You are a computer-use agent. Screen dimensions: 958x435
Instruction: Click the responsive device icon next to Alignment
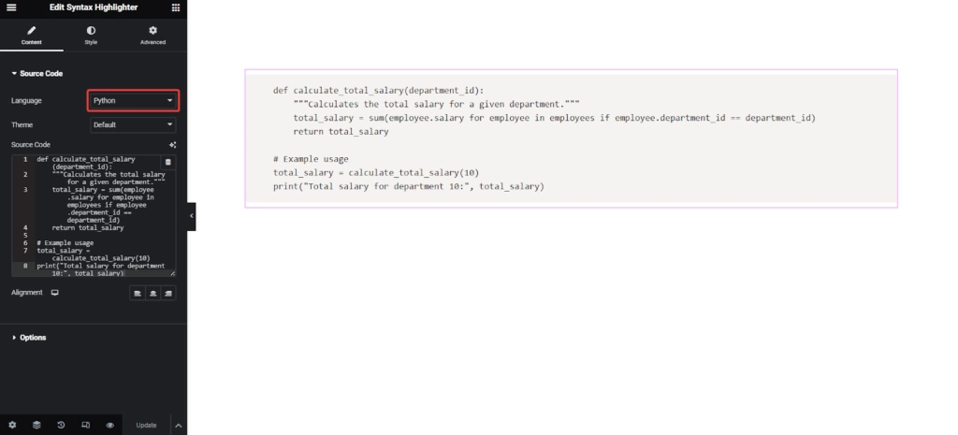point(54,293)
